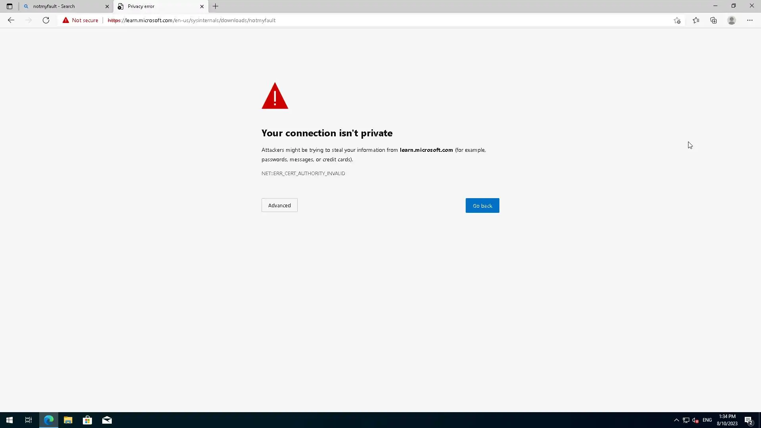Open the ENG language selector
The image size is (761, 428).
pyautogui.click(x=707, y=420)
